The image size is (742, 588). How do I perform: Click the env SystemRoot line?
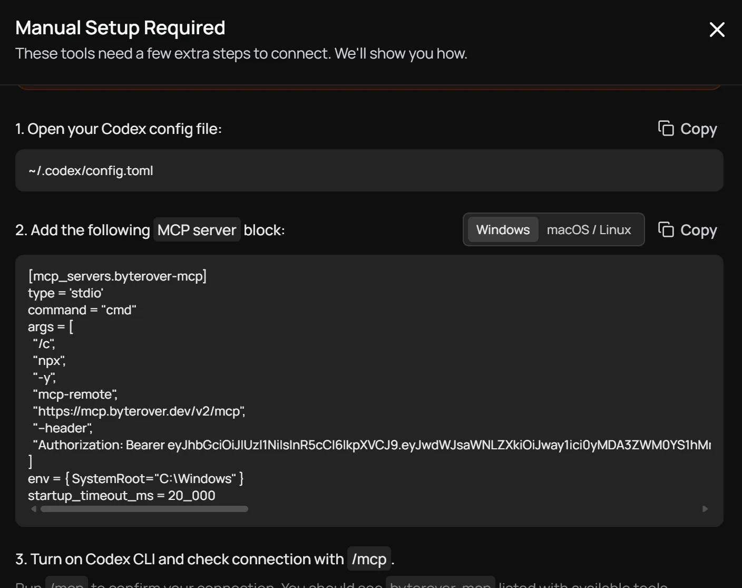(x=135, y=479)
